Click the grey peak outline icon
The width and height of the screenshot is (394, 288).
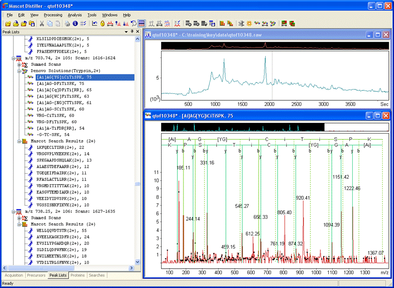[151, 24]
